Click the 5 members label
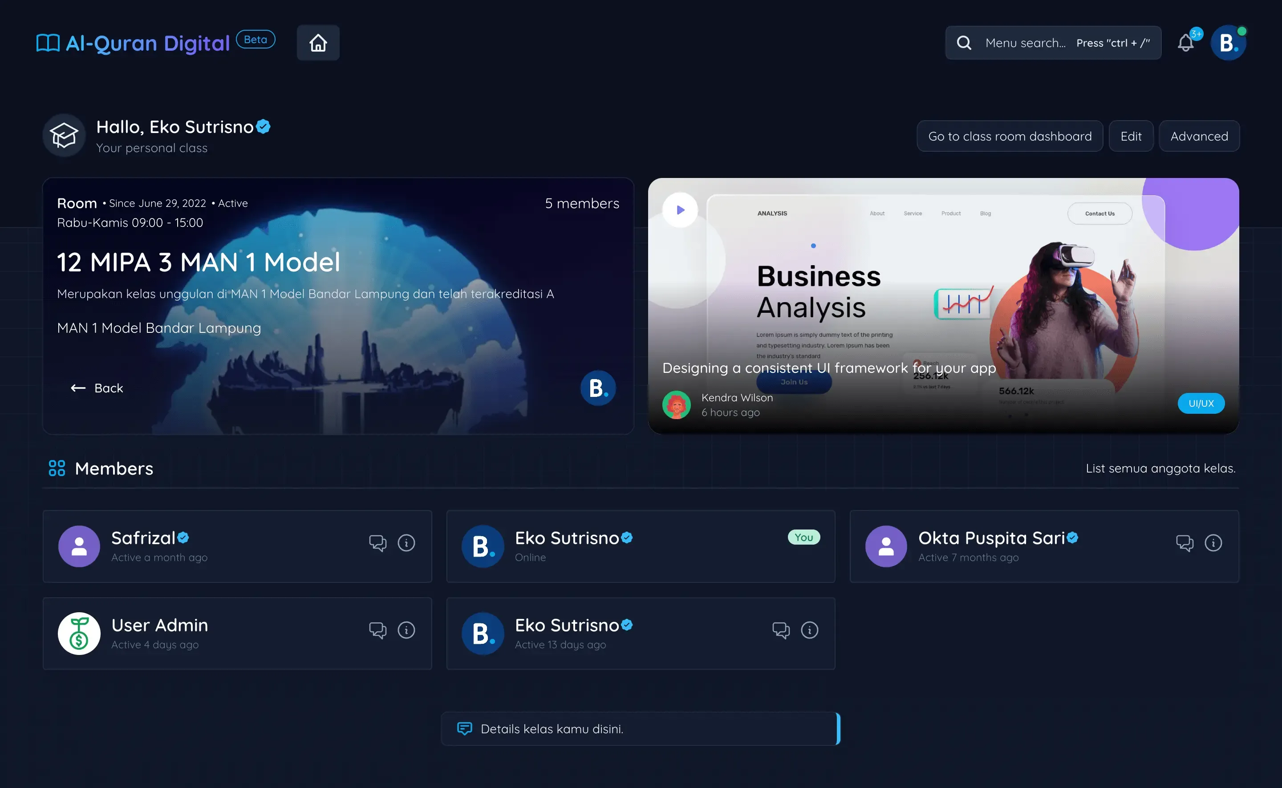 click(x=582, y=203)
